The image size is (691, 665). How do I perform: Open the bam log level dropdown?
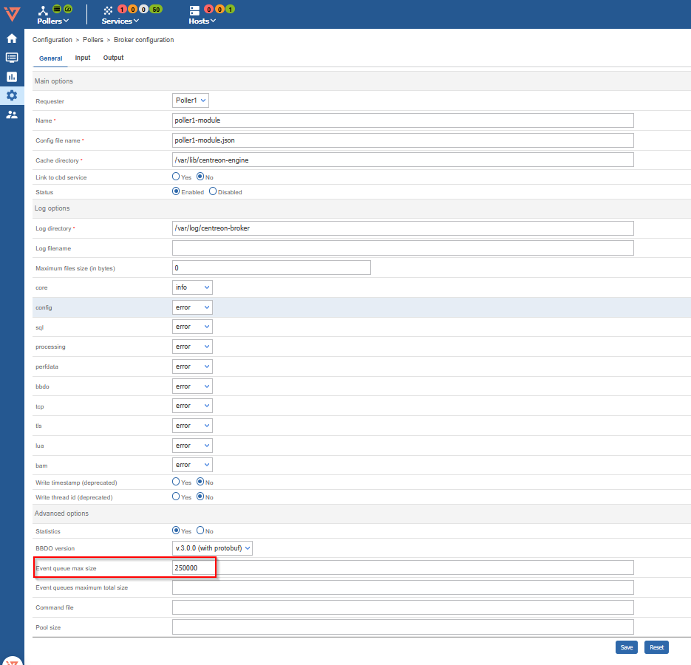pos(192,465)
